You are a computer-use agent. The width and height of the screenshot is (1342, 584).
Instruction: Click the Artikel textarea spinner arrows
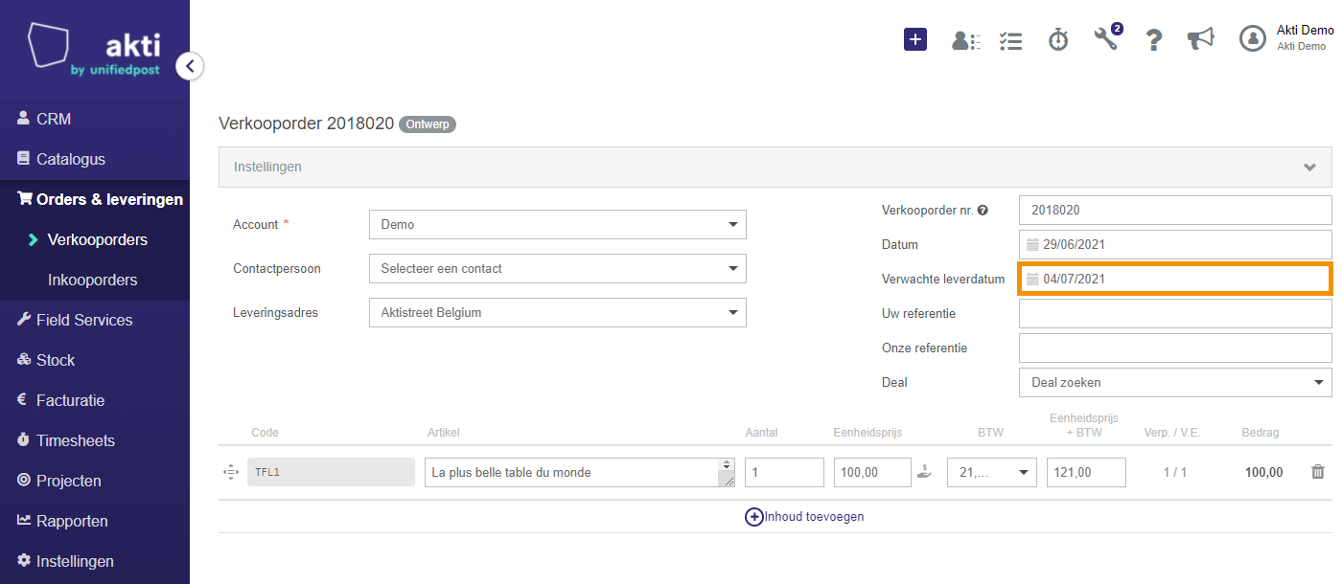(728, 465)
